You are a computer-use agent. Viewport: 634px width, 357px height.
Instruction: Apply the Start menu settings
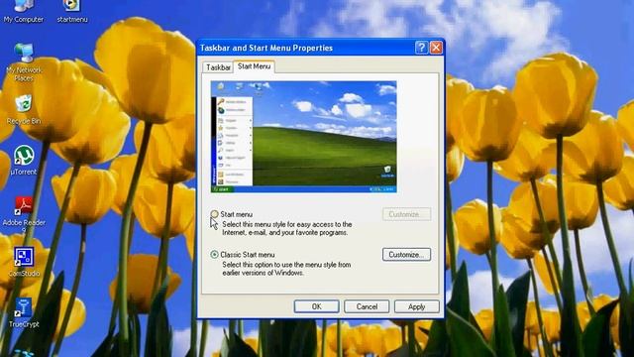(416, 306)
